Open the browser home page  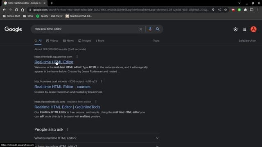click(23, 10)
